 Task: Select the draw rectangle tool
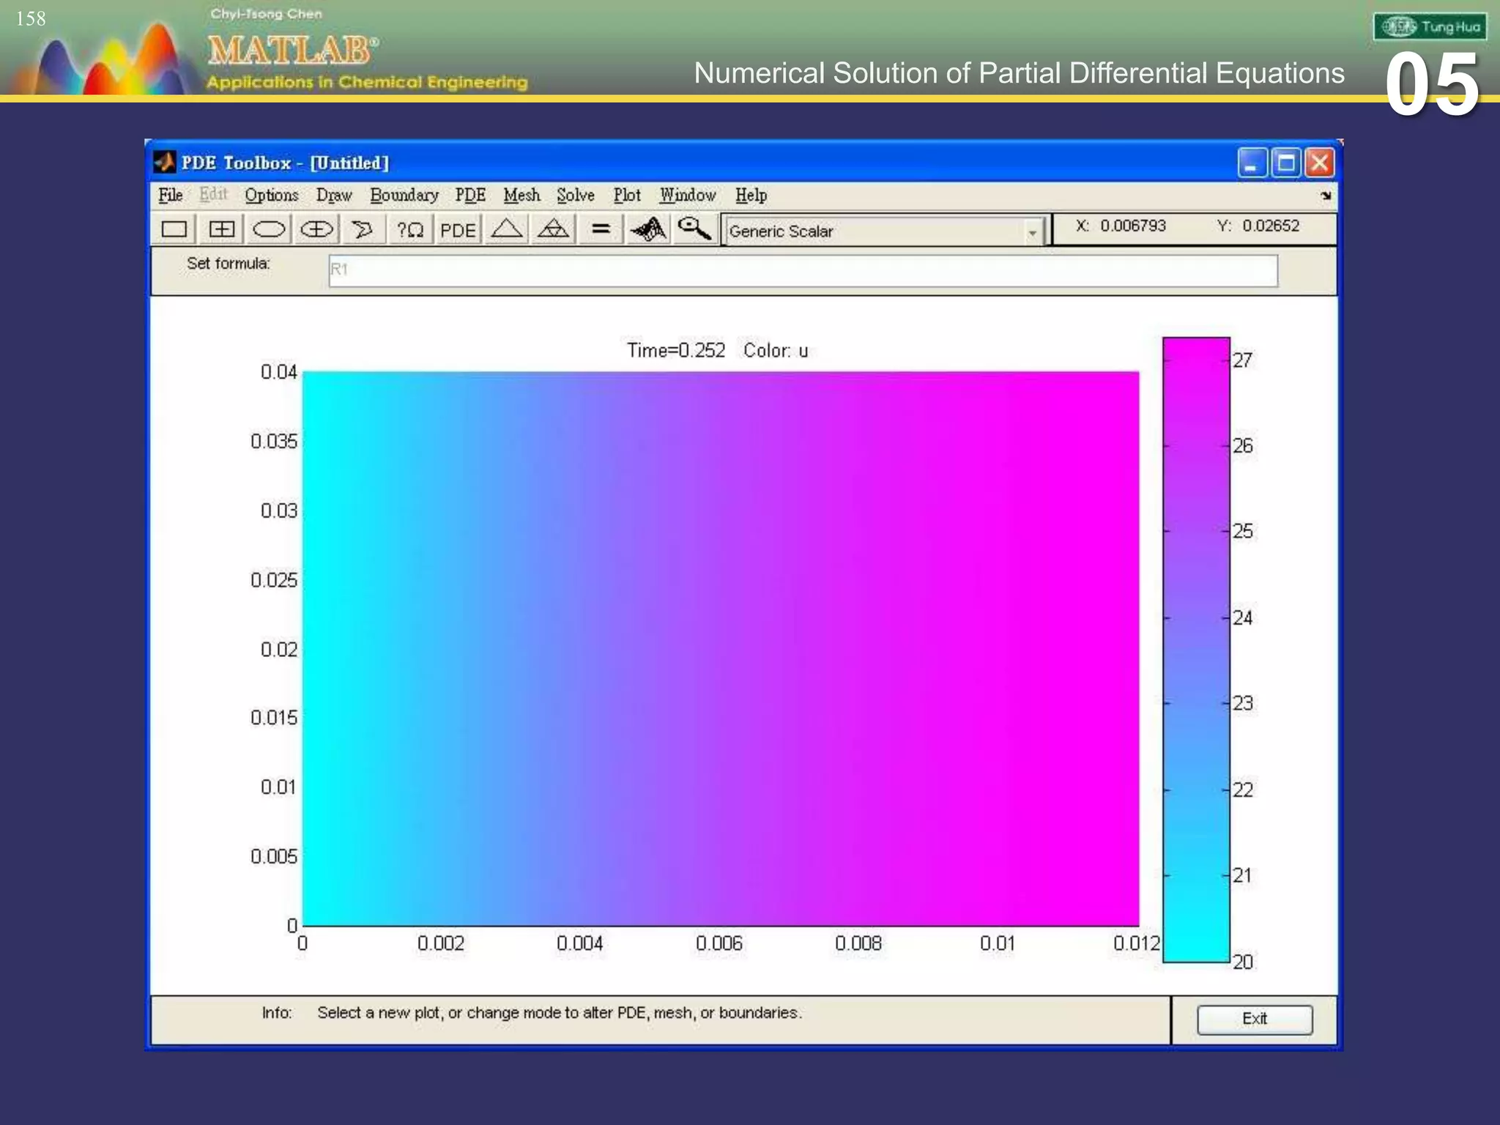click(x=174, y=230)
